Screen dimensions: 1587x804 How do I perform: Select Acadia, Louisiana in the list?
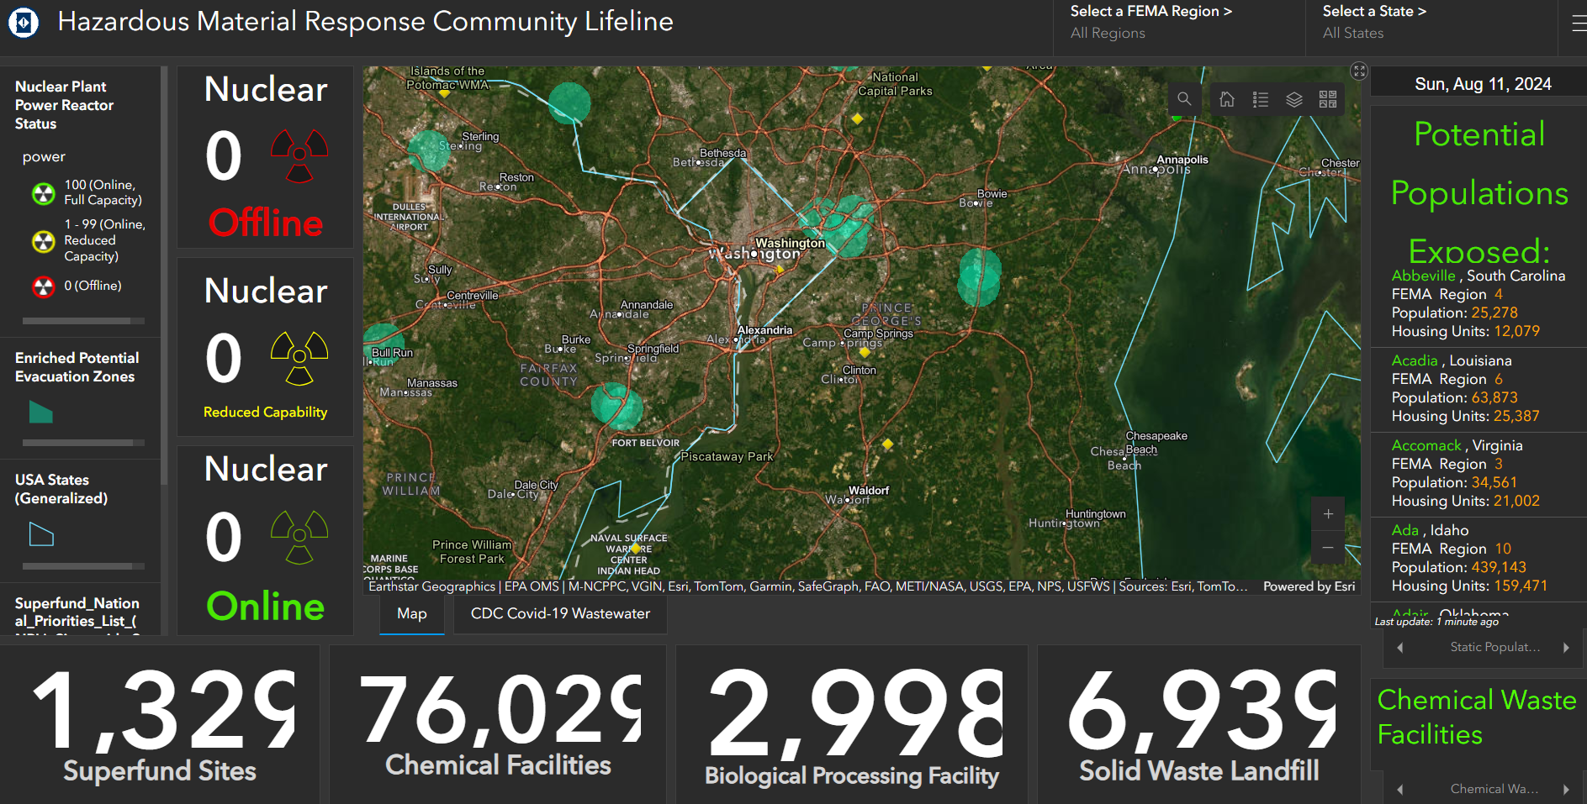point(1479,389)
